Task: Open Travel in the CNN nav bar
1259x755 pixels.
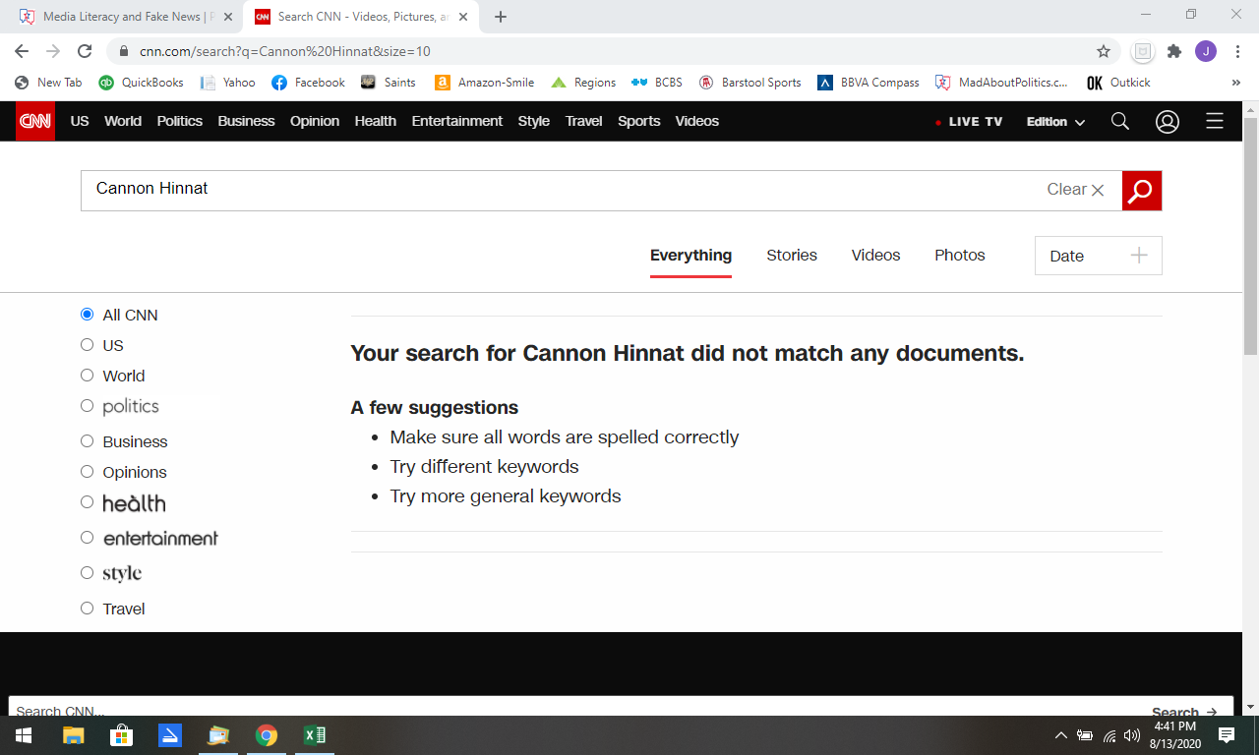Action: pyautogui.click(x=584, y=121)
